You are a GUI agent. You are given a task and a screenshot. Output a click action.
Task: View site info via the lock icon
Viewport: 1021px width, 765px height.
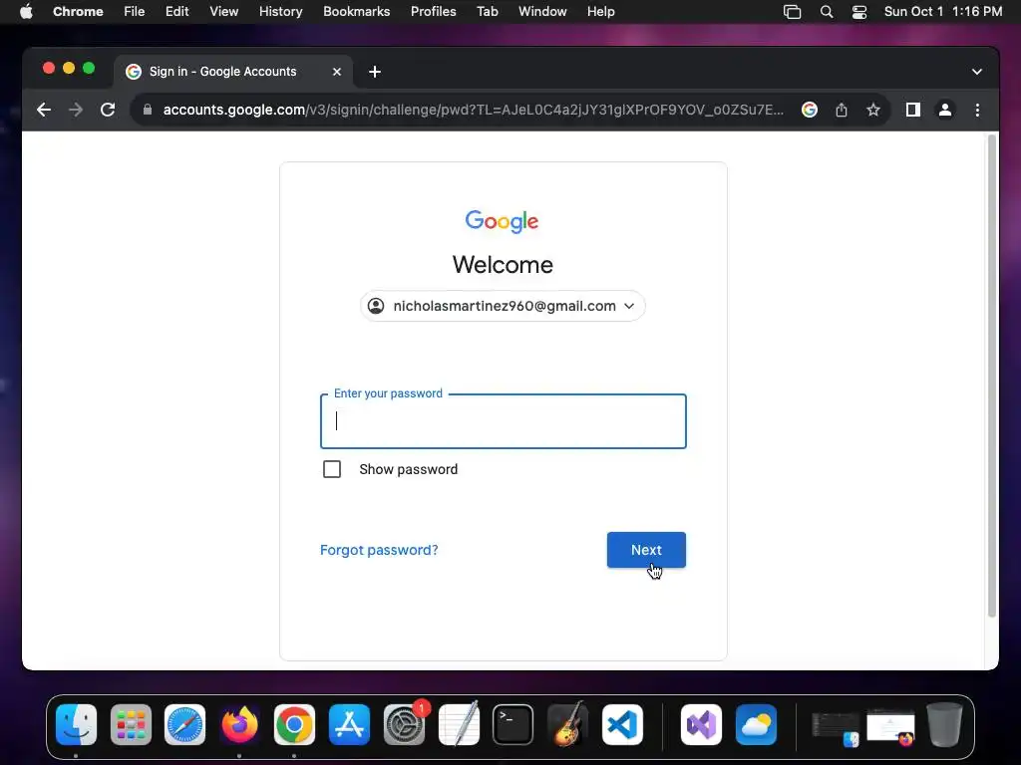point(148,110)
